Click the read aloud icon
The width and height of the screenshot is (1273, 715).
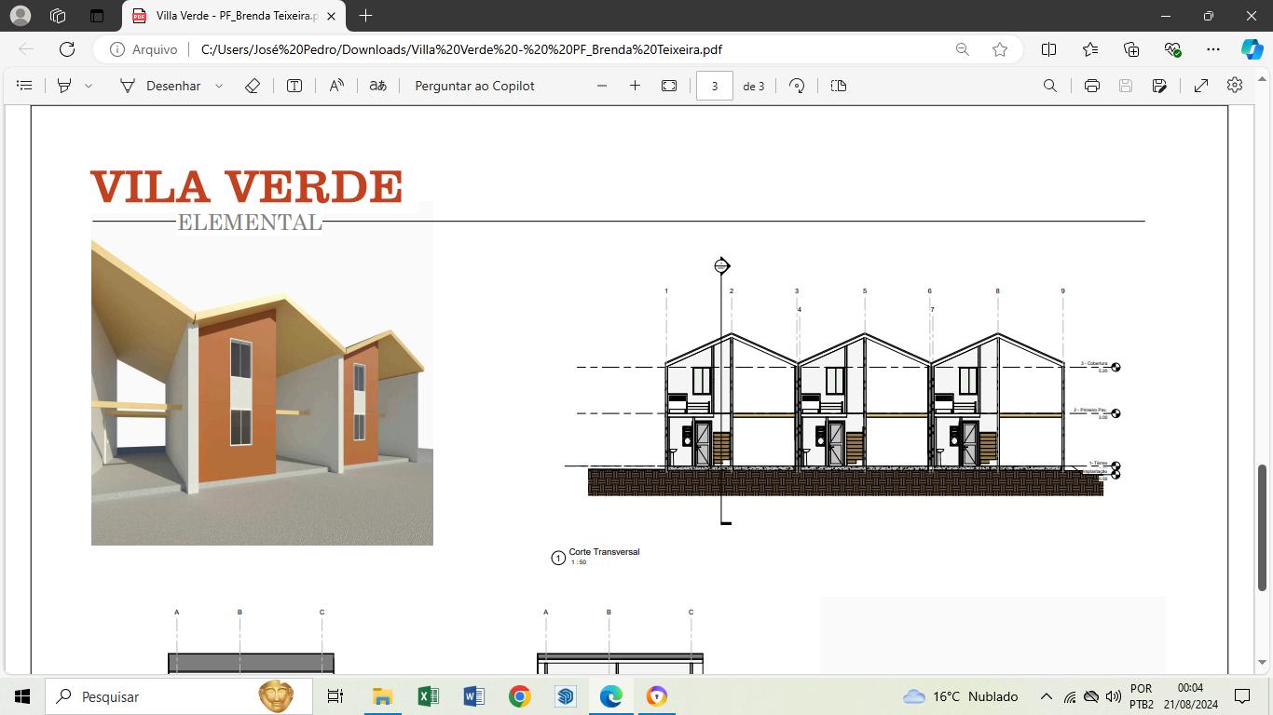pos(336,86)
